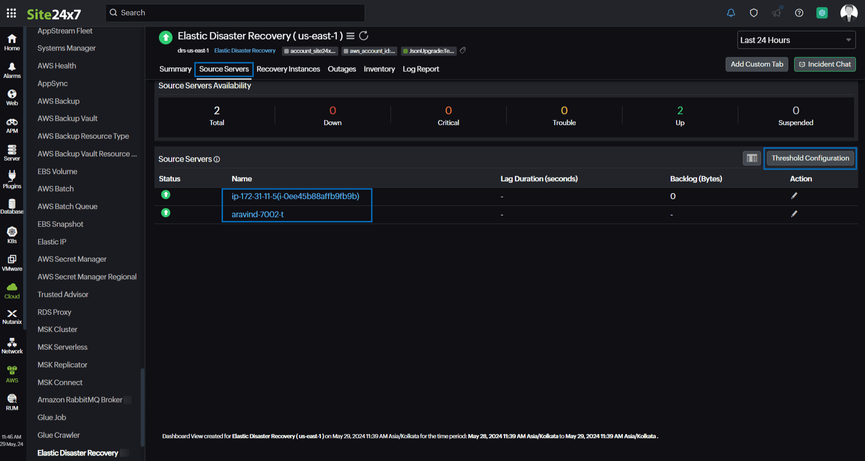Click the Threshold Configuration button
This screenshot has width=865, height=461.
810,158
